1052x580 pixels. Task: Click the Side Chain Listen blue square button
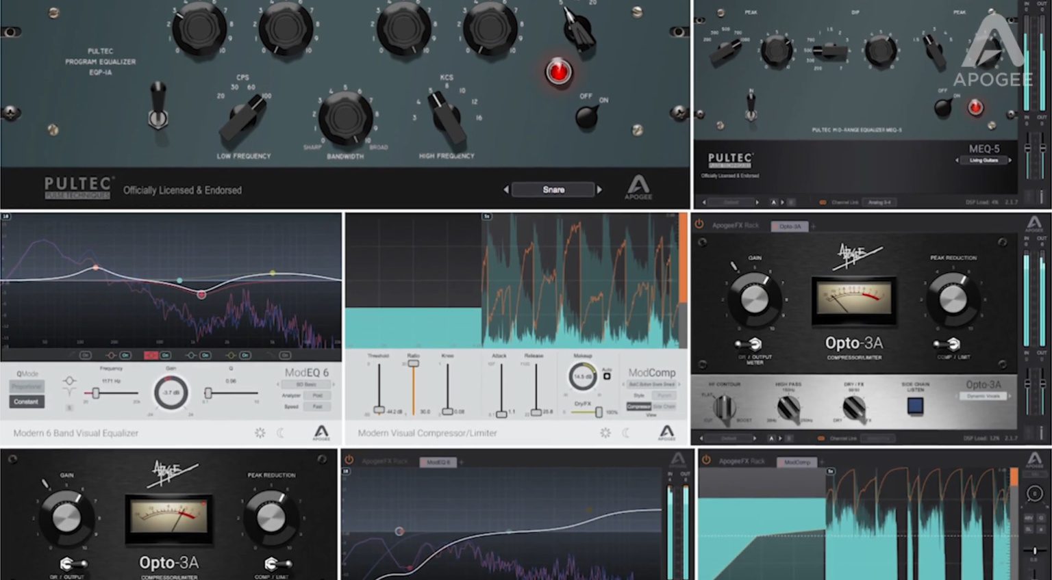point(915,406)
